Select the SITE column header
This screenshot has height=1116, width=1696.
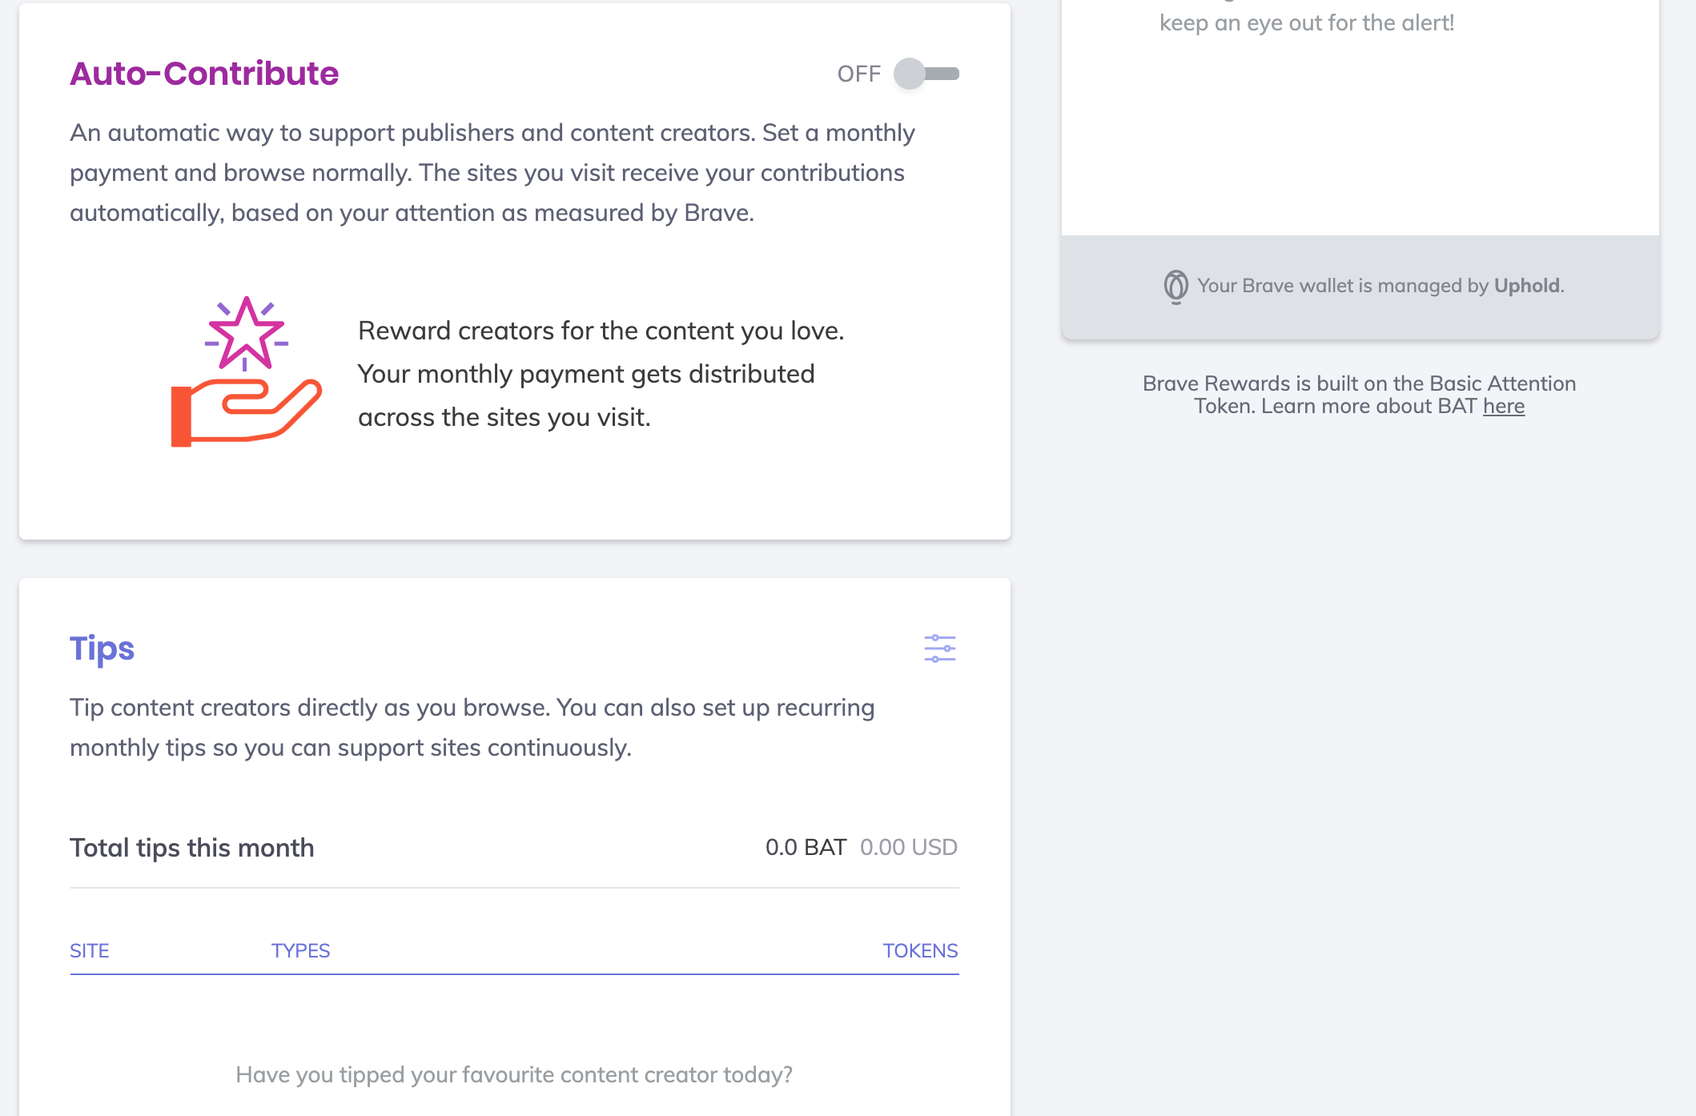90,950
